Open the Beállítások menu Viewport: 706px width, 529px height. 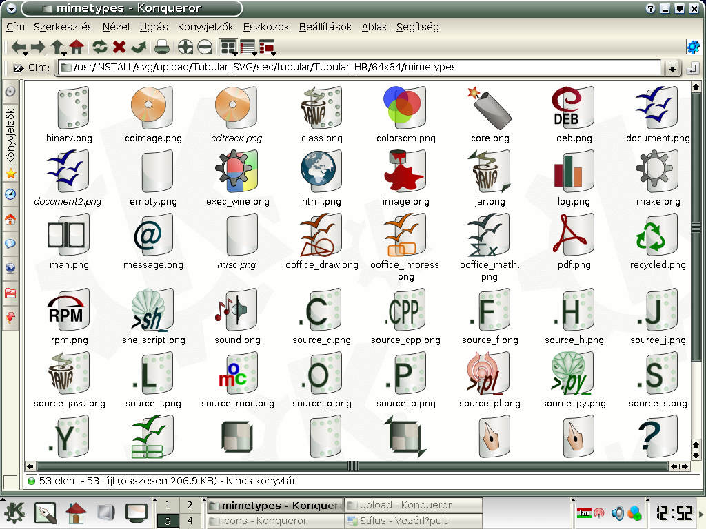(x=325, y=27)
